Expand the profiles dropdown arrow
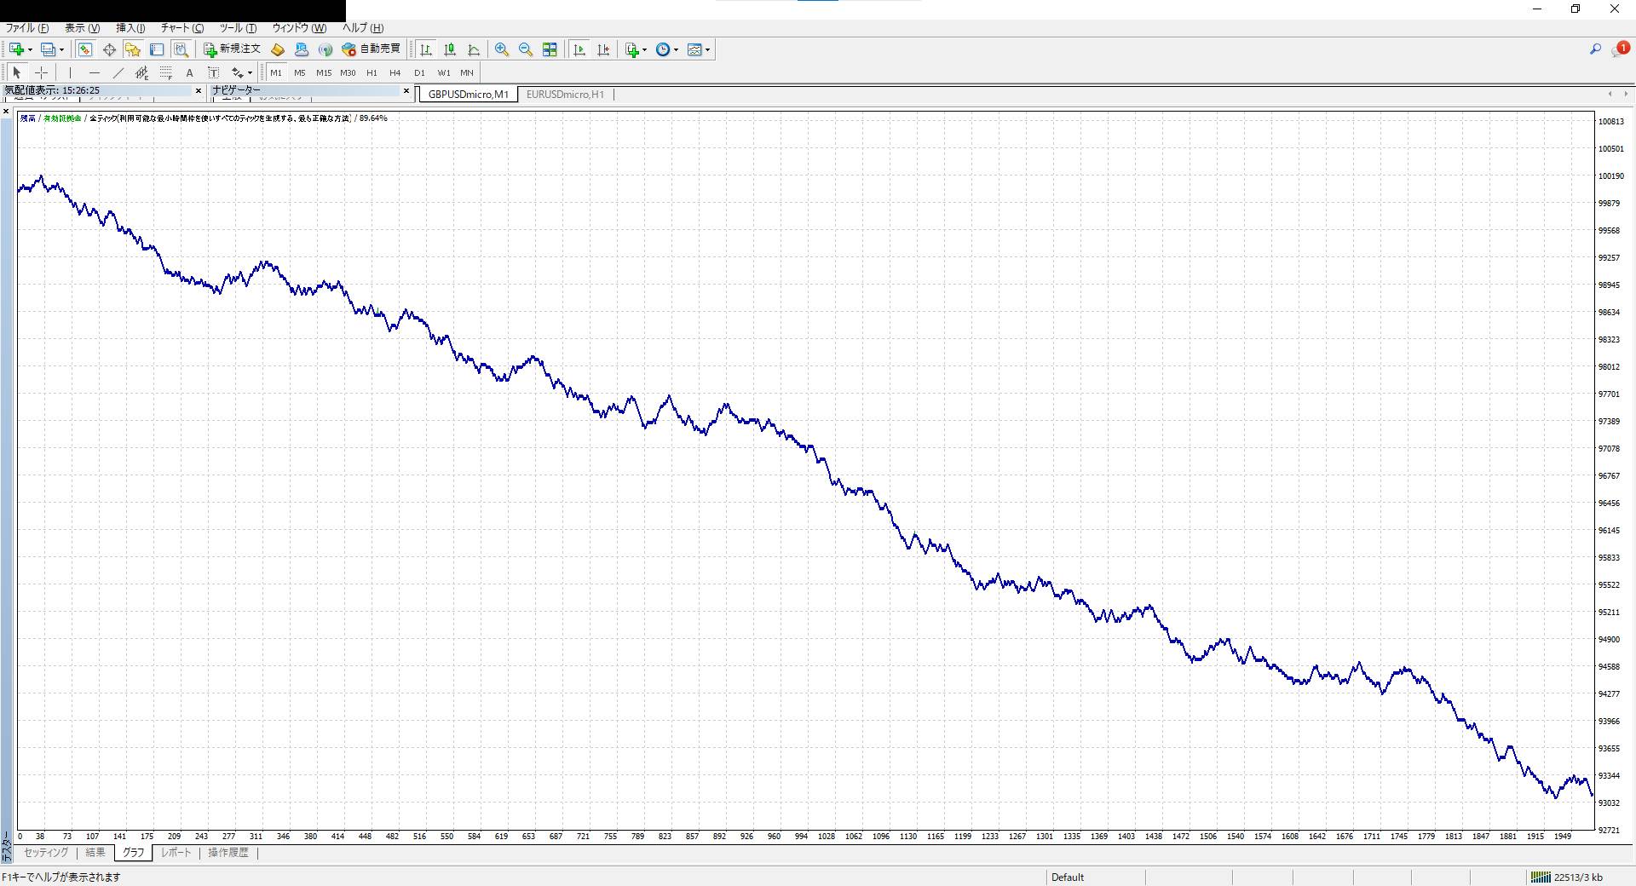The image size is (1636, 886). [x=61, y=49]
